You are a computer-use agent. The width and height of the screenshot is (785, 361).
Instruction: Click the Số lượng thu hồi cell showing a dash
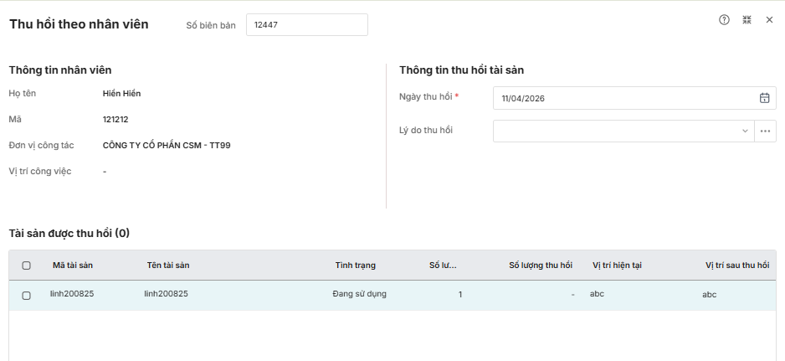point(572,295)
